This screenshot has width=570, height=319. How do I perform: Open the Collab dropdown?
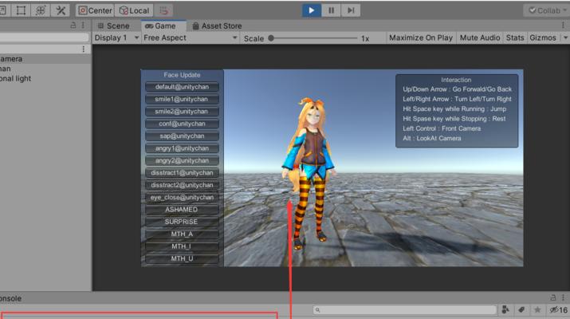547,10
